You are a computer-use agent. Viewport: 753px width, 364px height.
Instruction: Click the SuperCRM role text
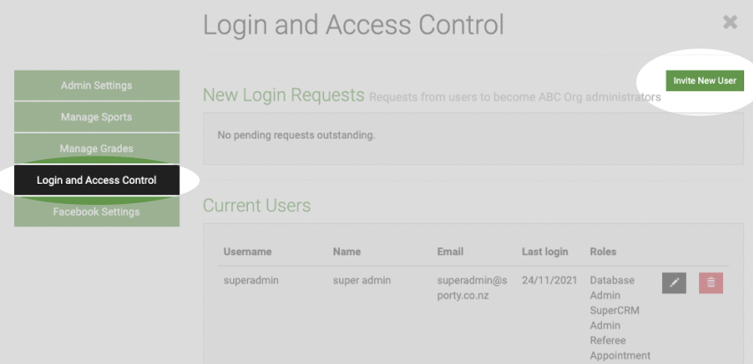(614, 310)
